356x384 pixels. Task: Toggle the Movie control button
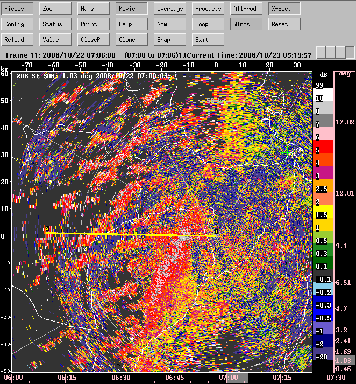point(132,9)
